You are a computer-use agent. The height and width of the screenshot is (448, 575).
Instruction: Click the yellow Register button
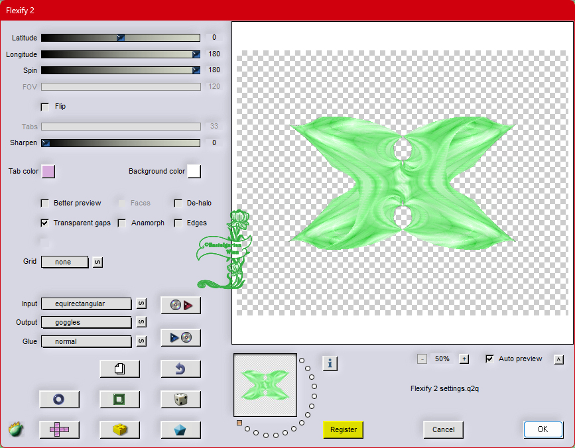344,429
